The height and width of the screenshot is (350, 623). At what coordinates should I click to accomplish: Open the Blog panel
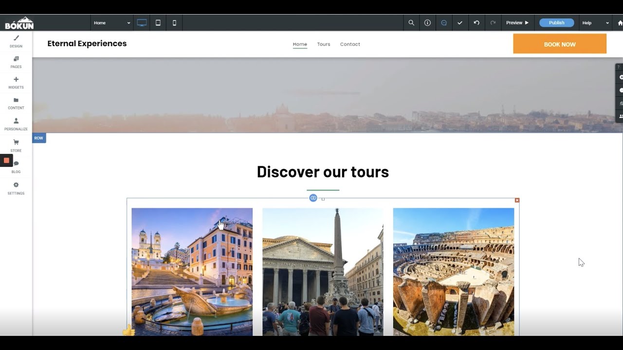click(16, 167)
